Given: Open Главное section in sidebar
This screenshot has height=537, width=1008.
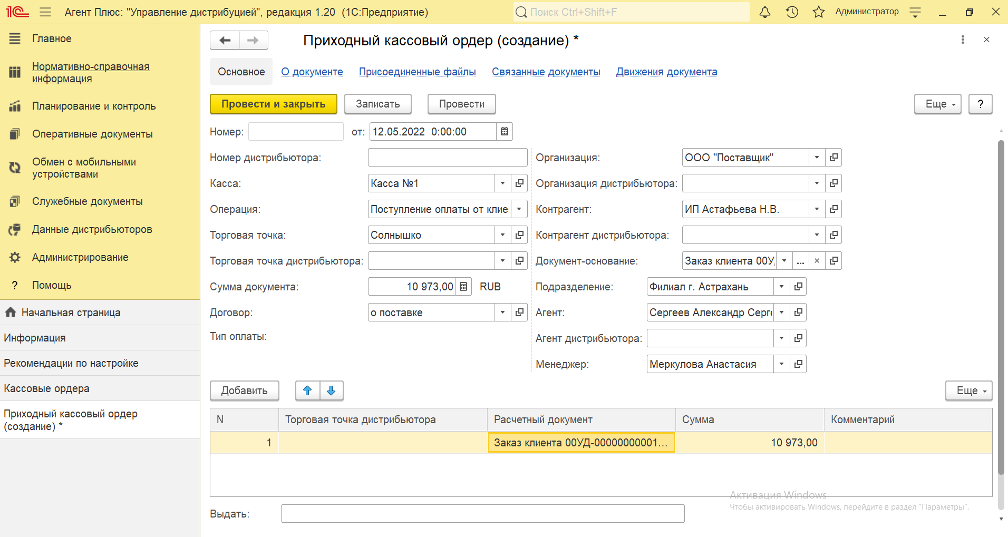Looking at the screenshot, I should pos(52,38).
